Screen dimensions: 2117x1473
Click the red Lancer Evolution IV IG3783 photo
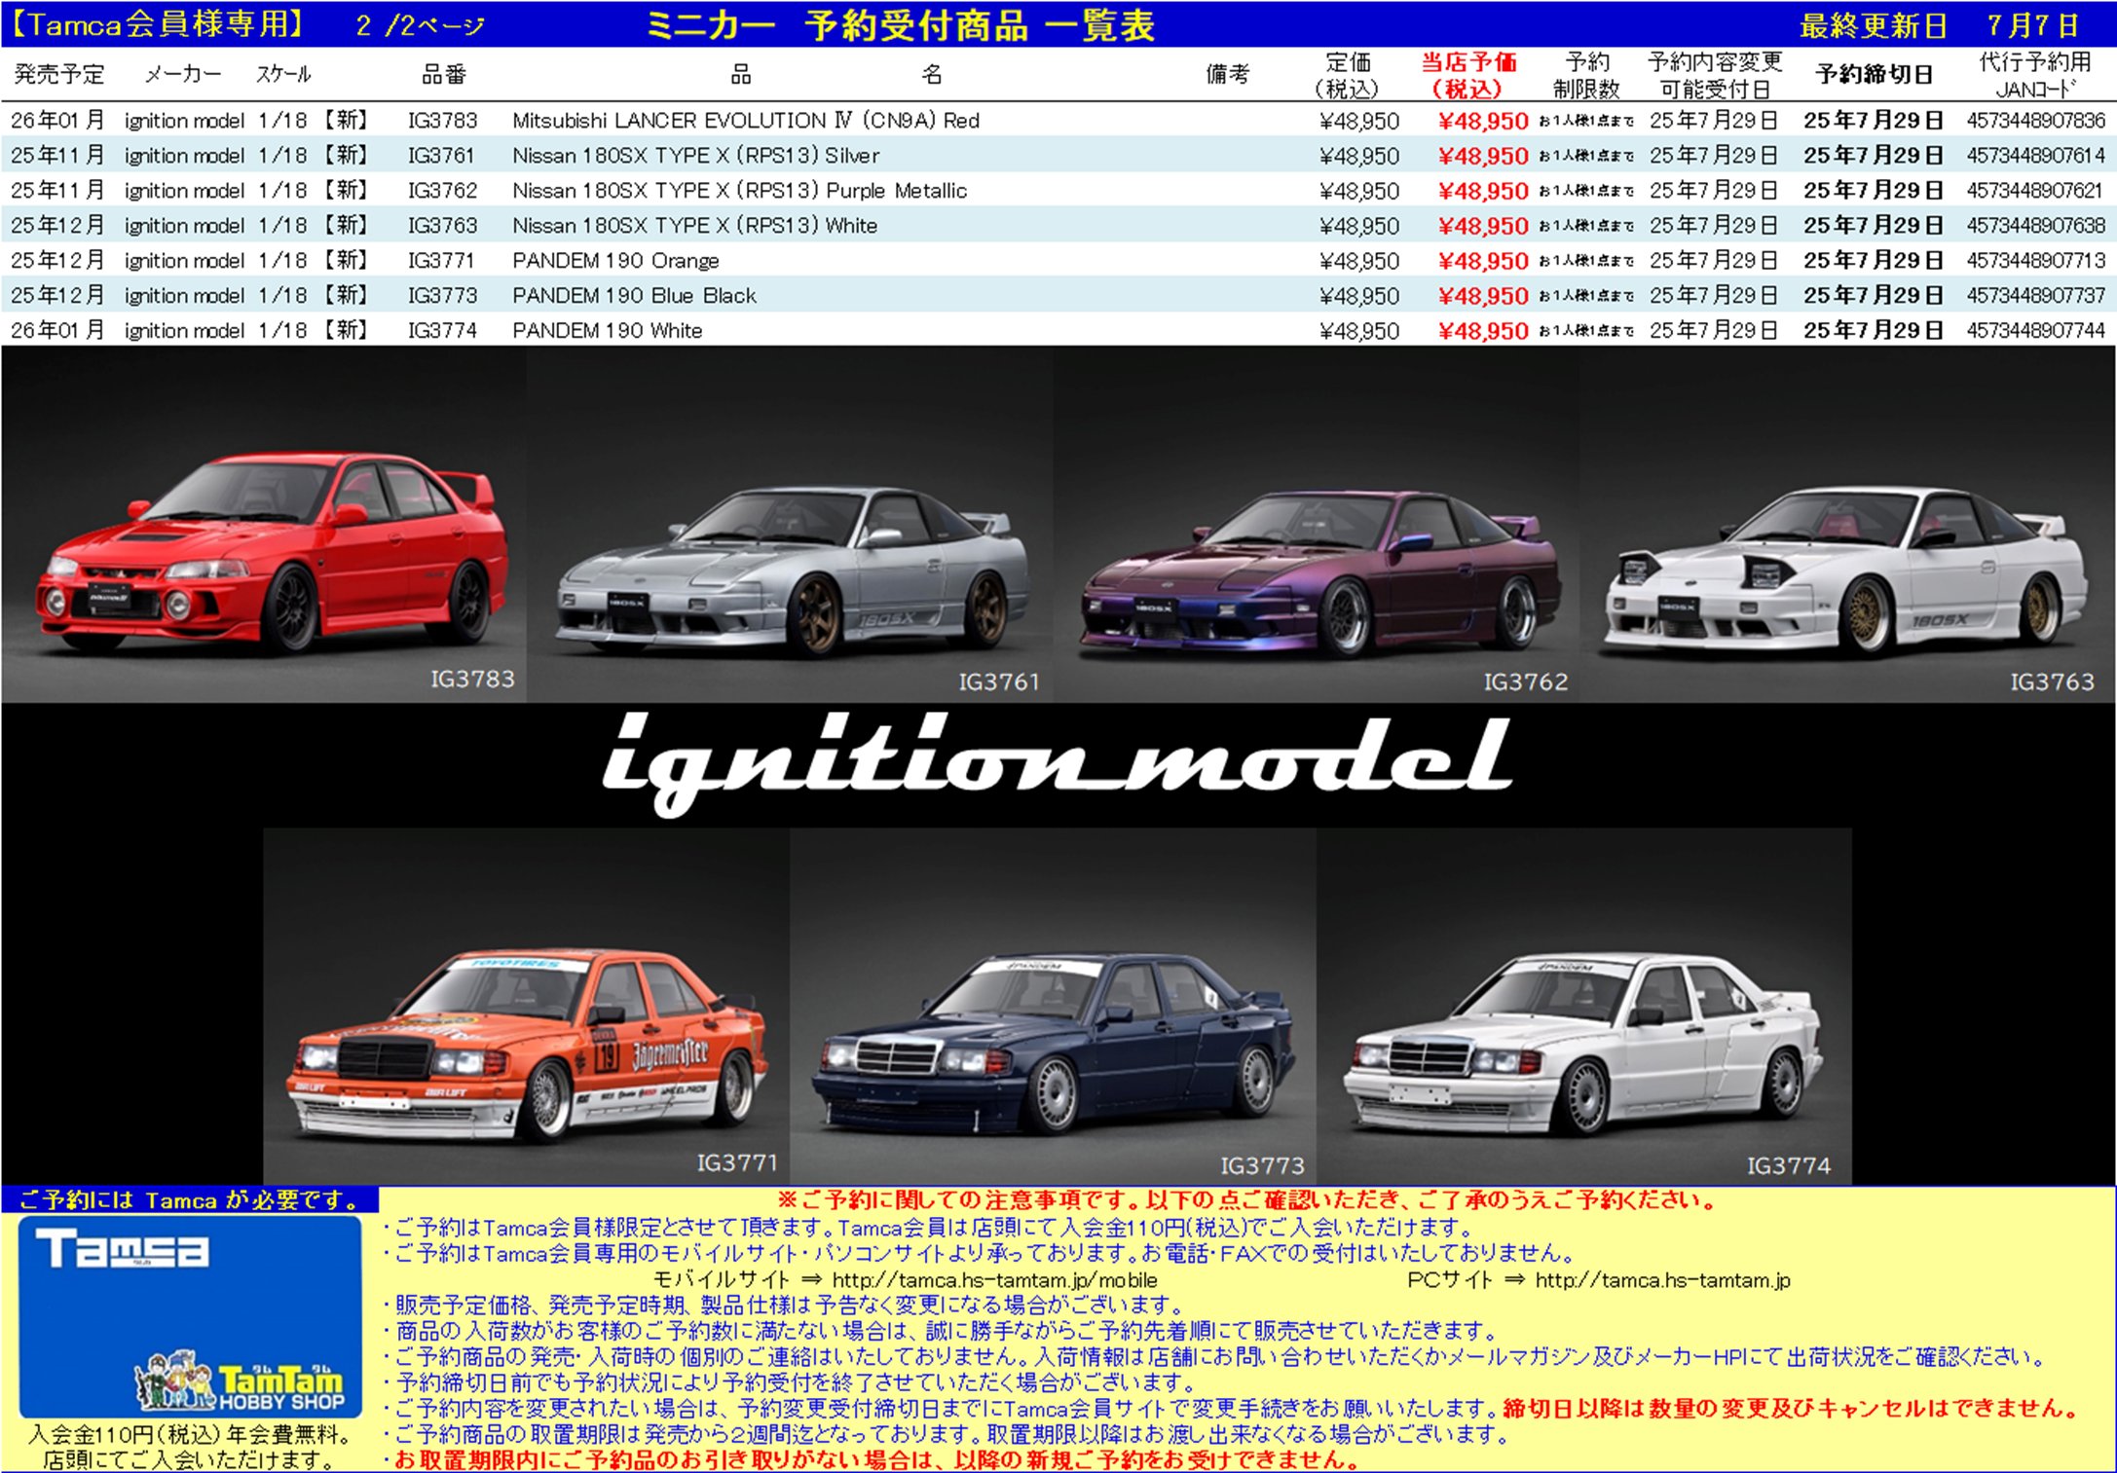[263, 524]
